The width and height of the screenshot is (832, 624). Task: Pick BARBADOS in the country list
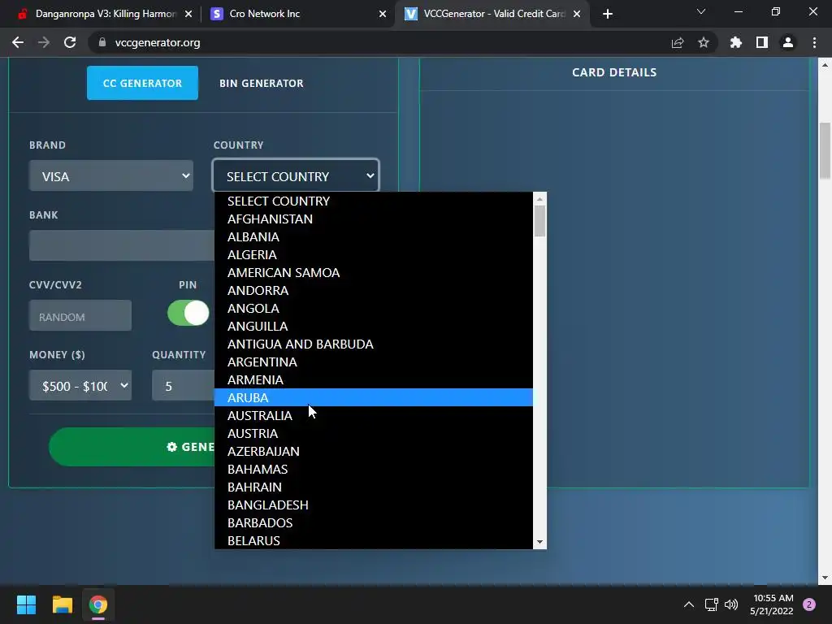[x=373, y=522]
